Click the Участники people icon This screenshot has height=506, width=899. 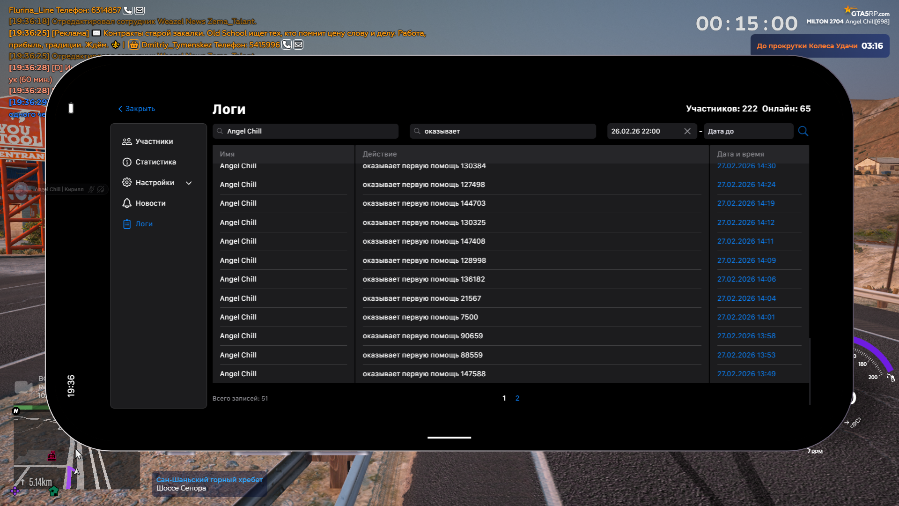tap(126, 141)
